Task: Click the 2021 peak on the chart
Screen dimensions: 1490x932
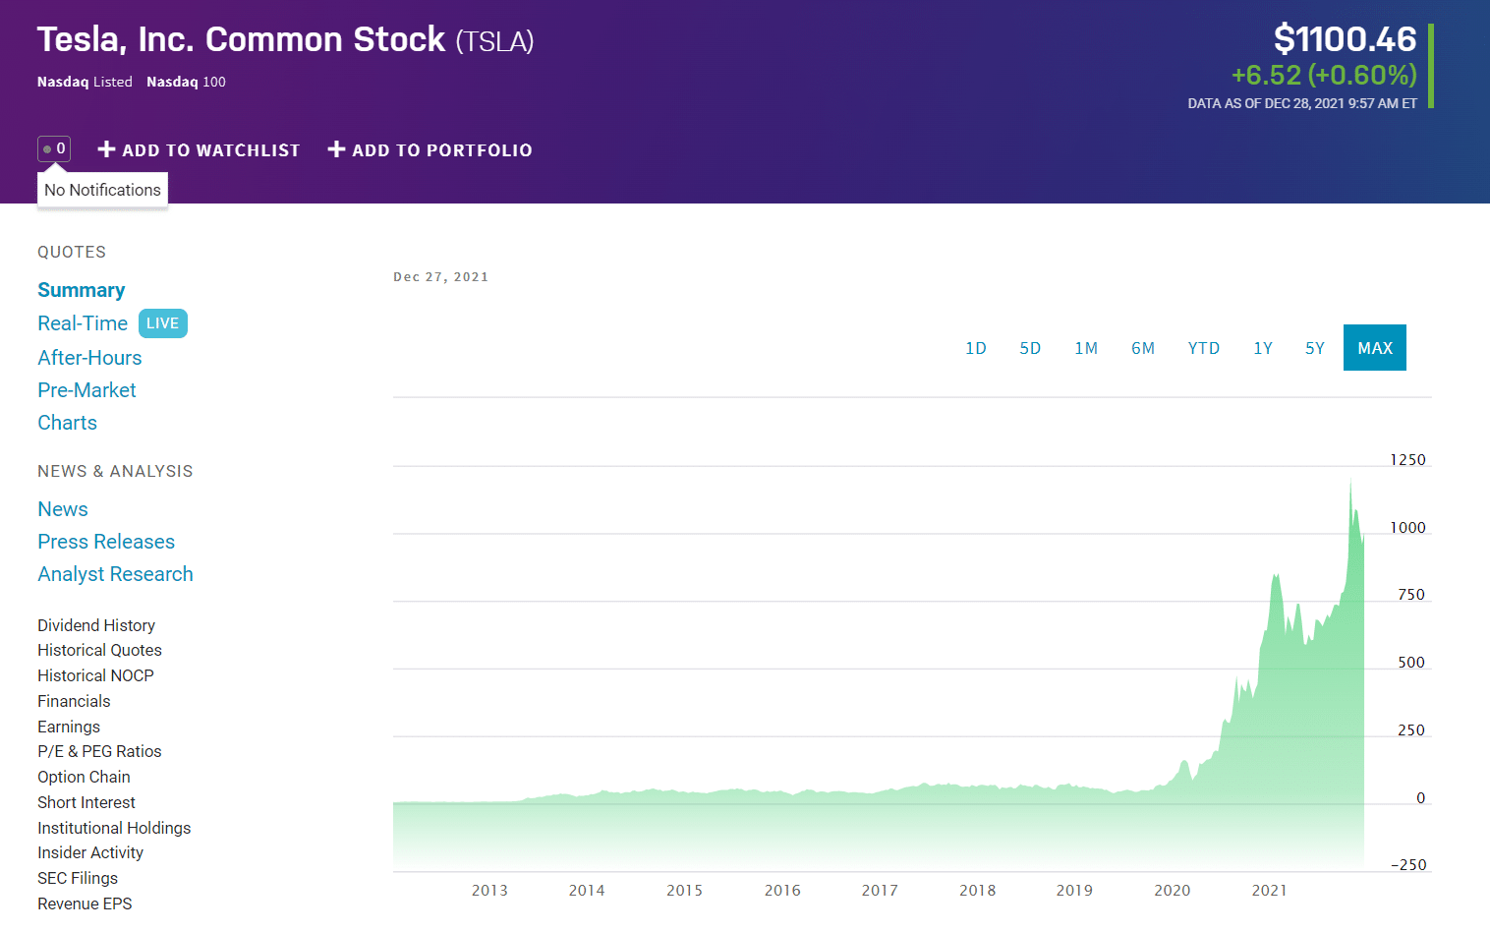Action: (x=1350, y=480)
